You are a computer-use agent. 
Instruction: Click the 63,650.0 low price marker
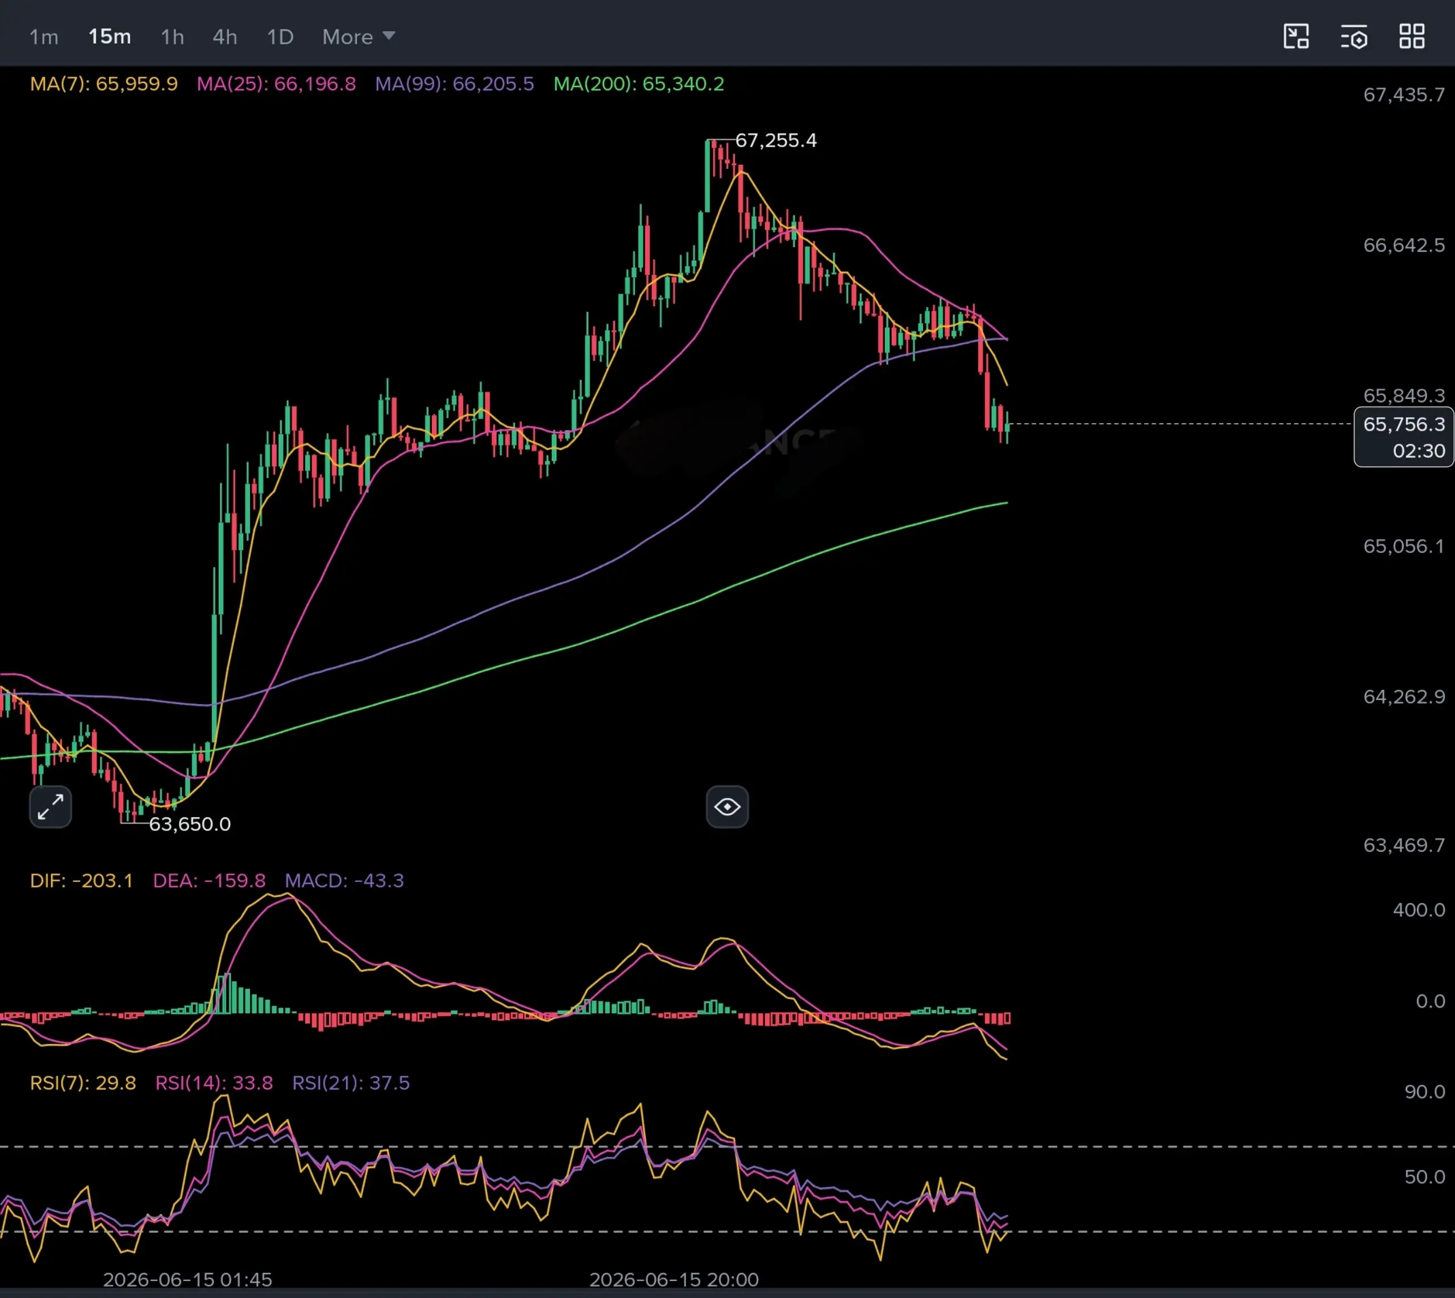click(x=190, y=825)
